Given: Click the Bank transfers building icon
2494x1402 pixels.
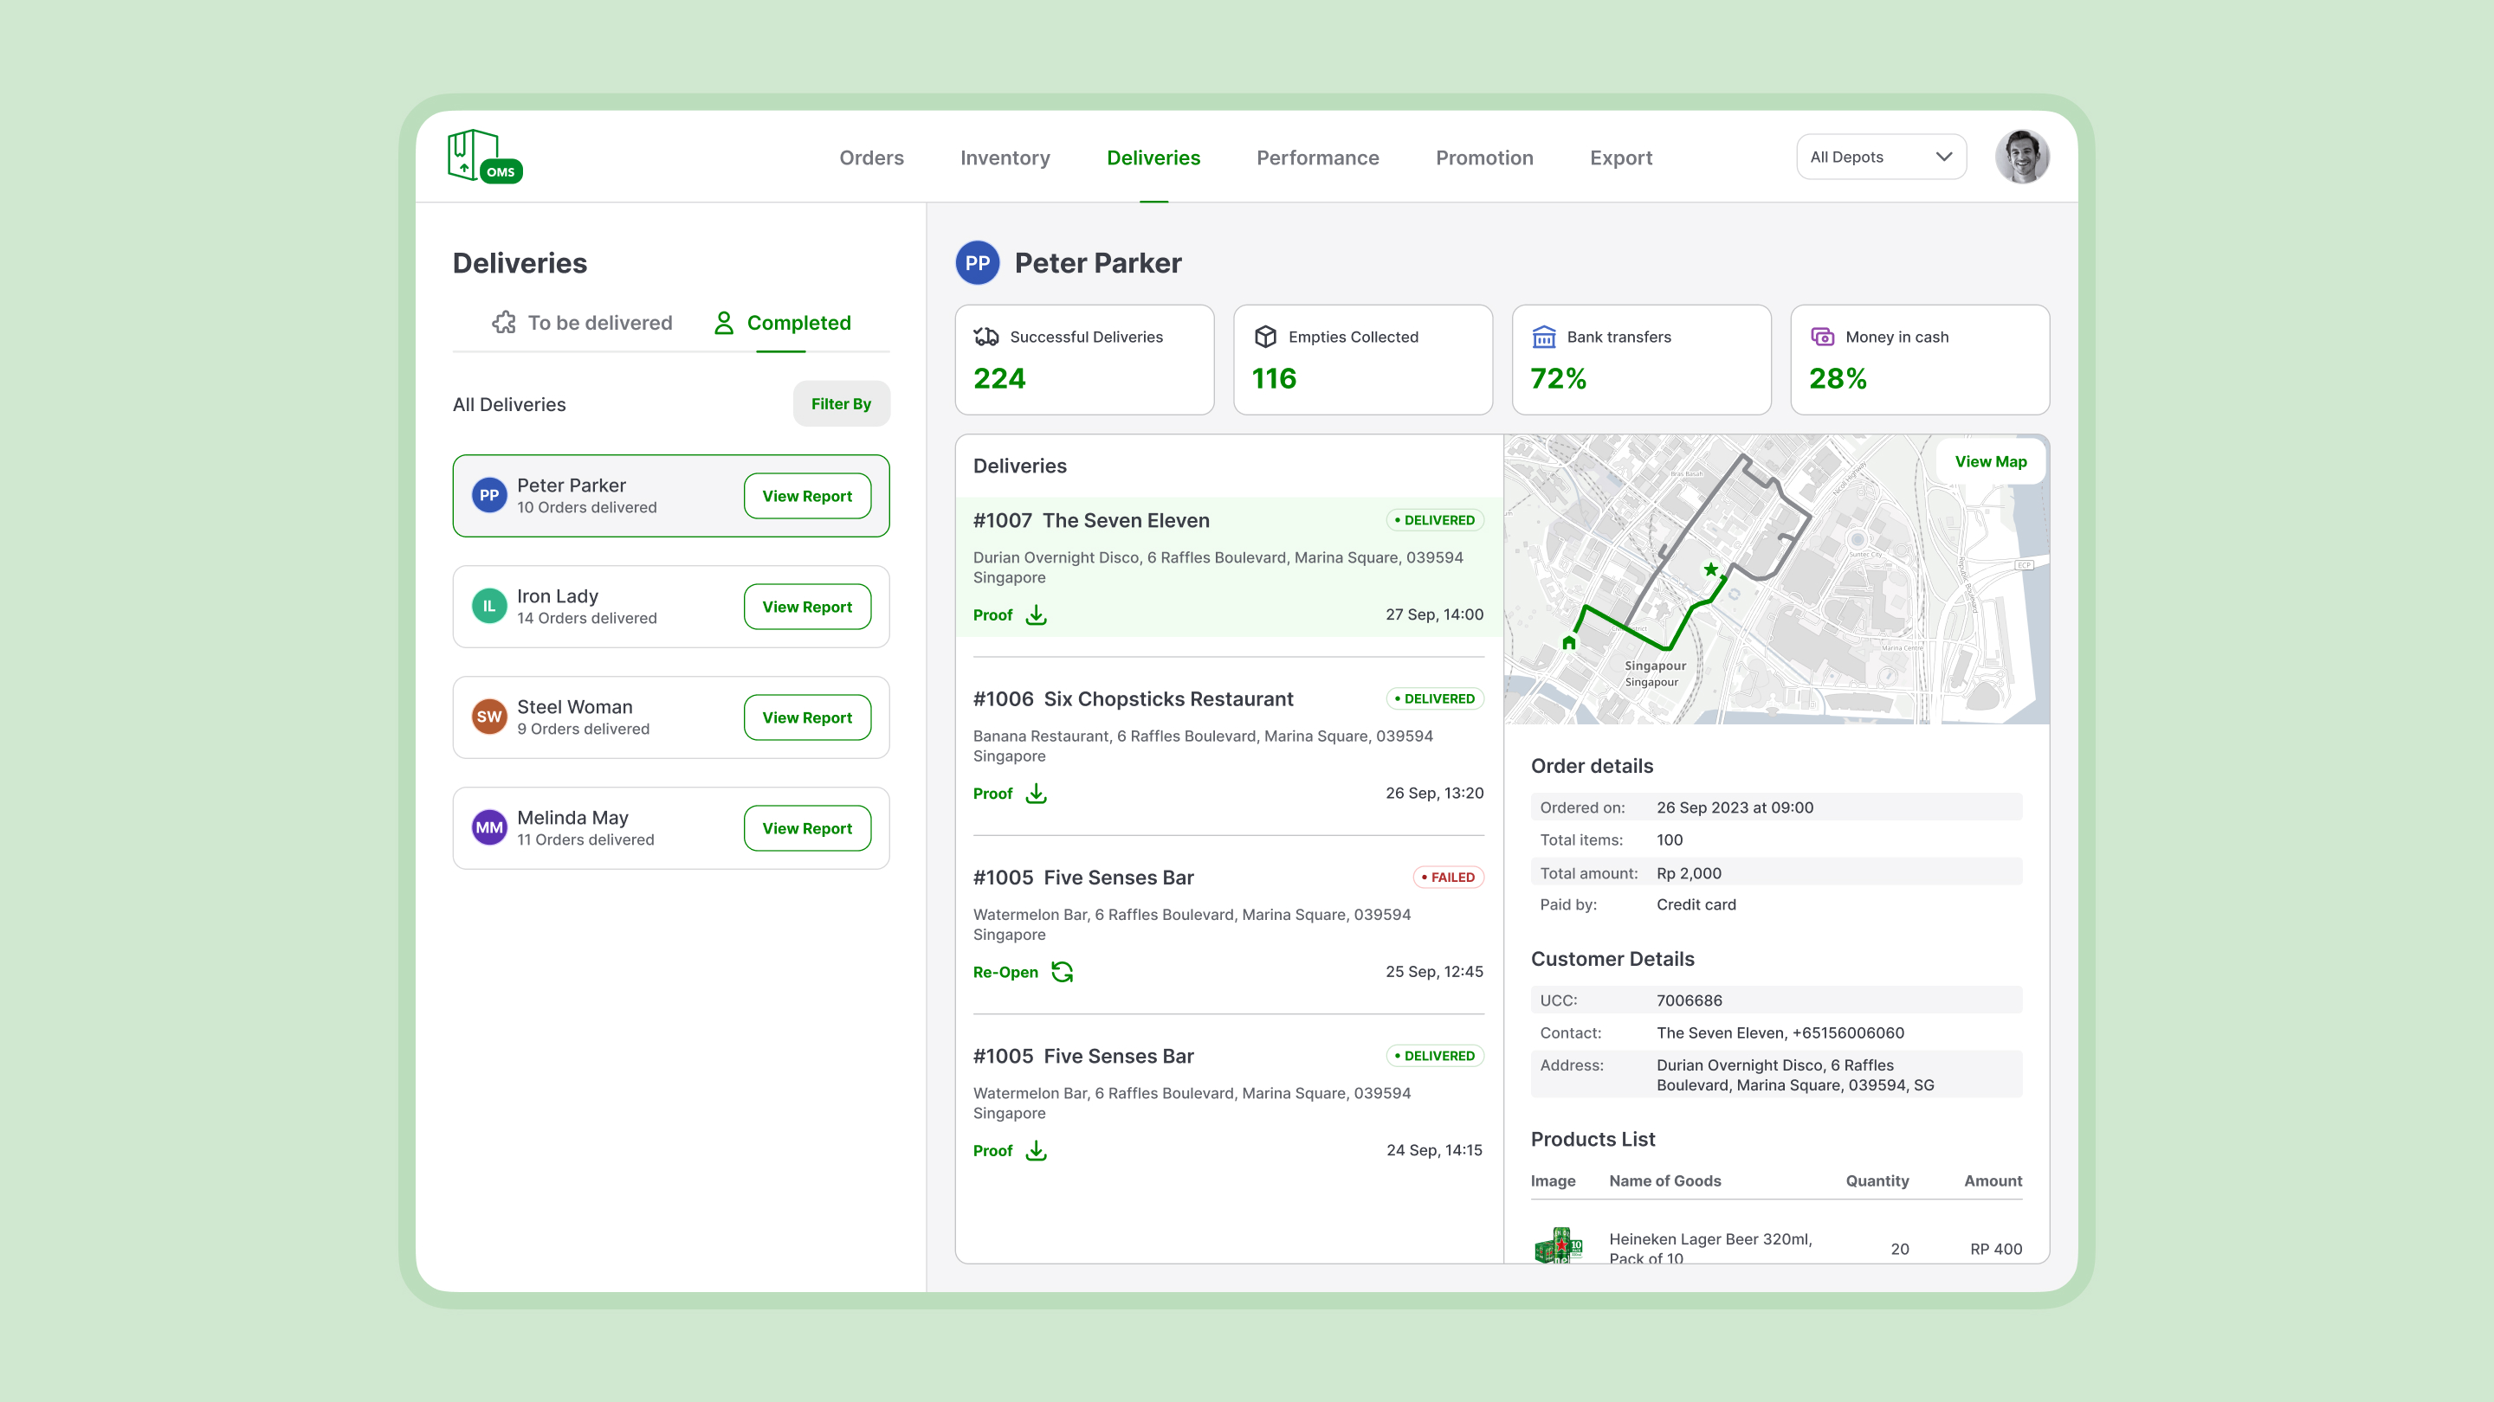Looking at the screenshot, I should pyautogui.click(x=1544, y=337).
